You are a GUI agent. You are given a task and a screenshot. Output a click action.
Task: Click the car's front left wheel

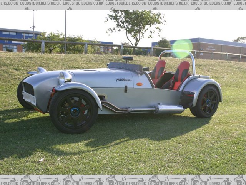pyautogui.click(x=74, y=111)
